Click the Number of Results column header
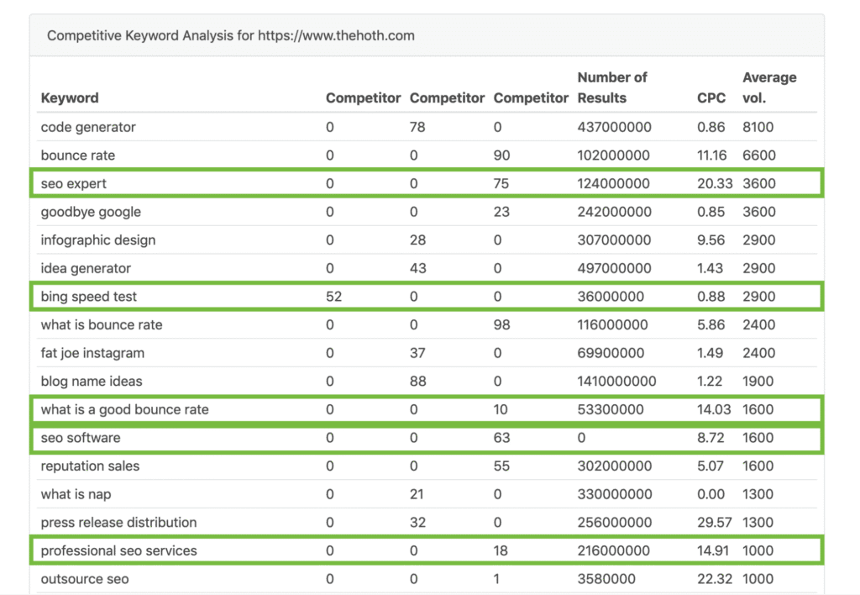860x595 pixels. (x=612, y=87)
